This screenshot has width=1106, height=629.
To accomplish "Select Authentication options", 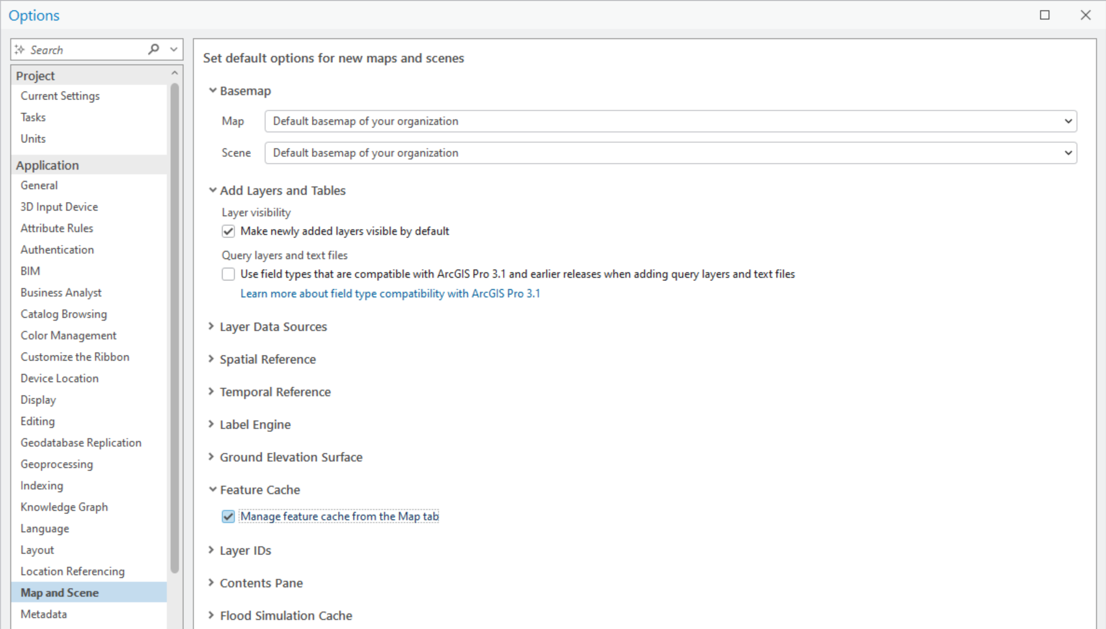I will pyautogui.click(x=57, y=250).
